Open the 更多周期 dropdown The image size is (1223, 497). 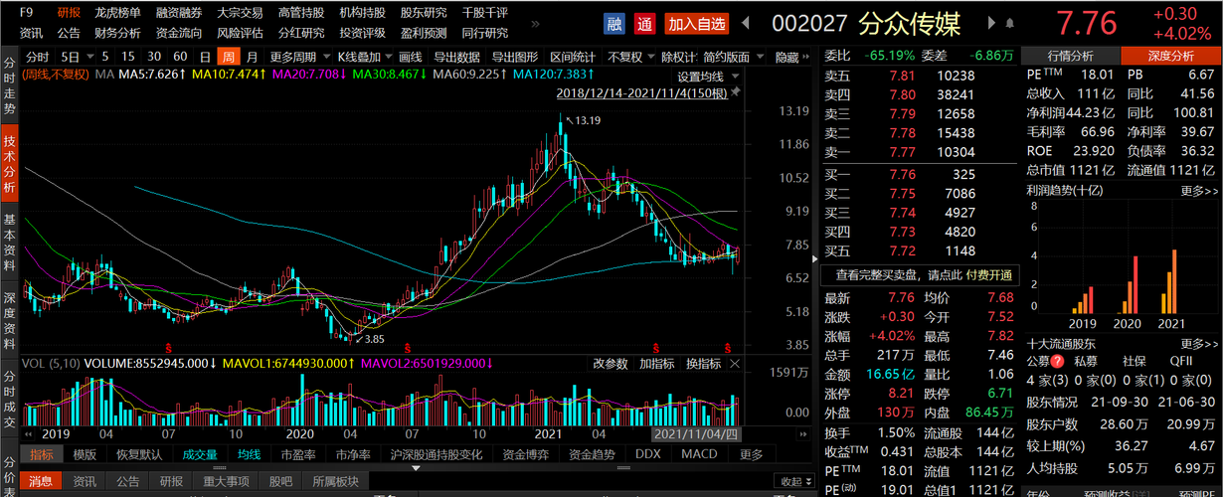pos(297,57)
